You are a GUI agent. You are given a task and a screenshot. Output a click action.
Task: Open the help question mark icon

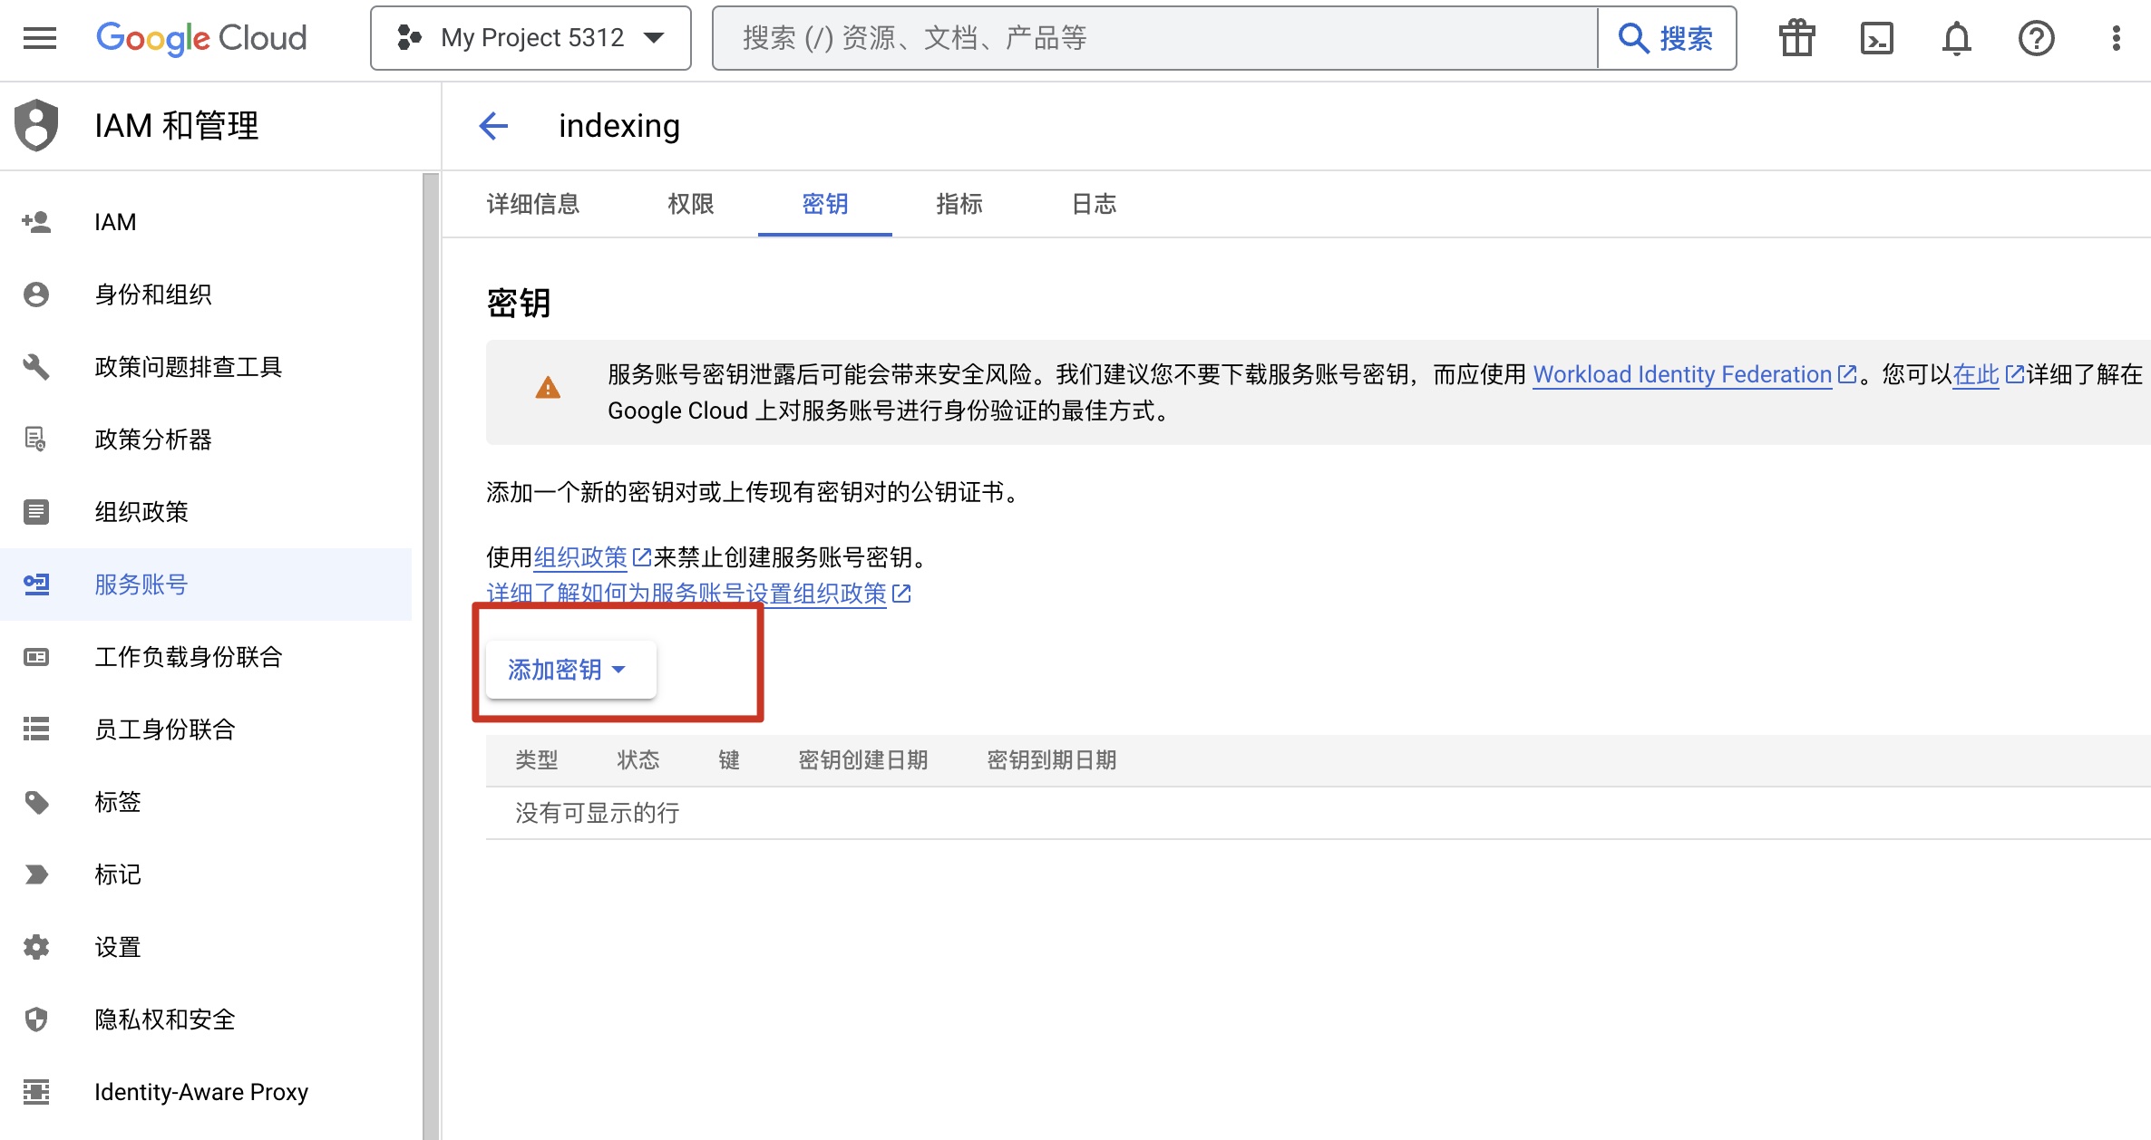(x=2036, y=38)
